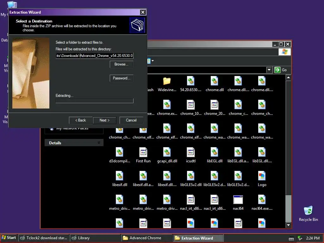The image size is (324, 243).
Task: Click the Windows logo throbber in Explorer
Action: click(284, 52)
